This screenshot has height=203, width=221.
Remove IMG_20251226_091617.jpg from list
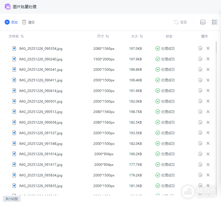pyautogui.click(x=208, y=164)
